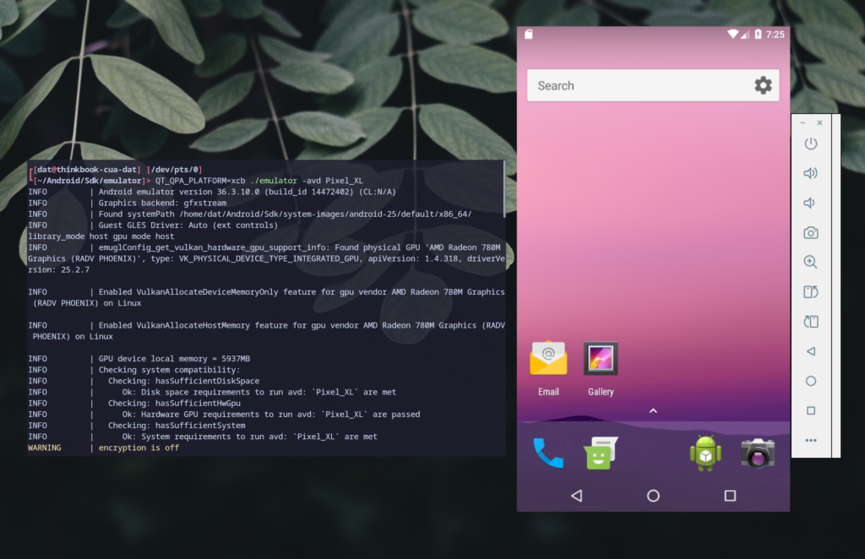Tap Android Recents square button
Viewport: 865px width, 559px height.
730,496
